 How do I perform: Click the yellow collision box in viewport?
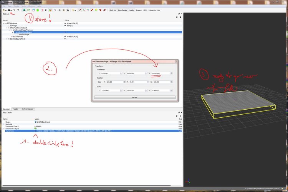238,105
